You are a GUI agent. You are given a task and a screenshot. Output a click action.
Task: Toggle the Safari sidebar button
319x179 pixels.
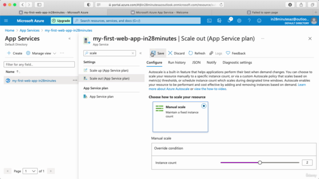point(39,4)
